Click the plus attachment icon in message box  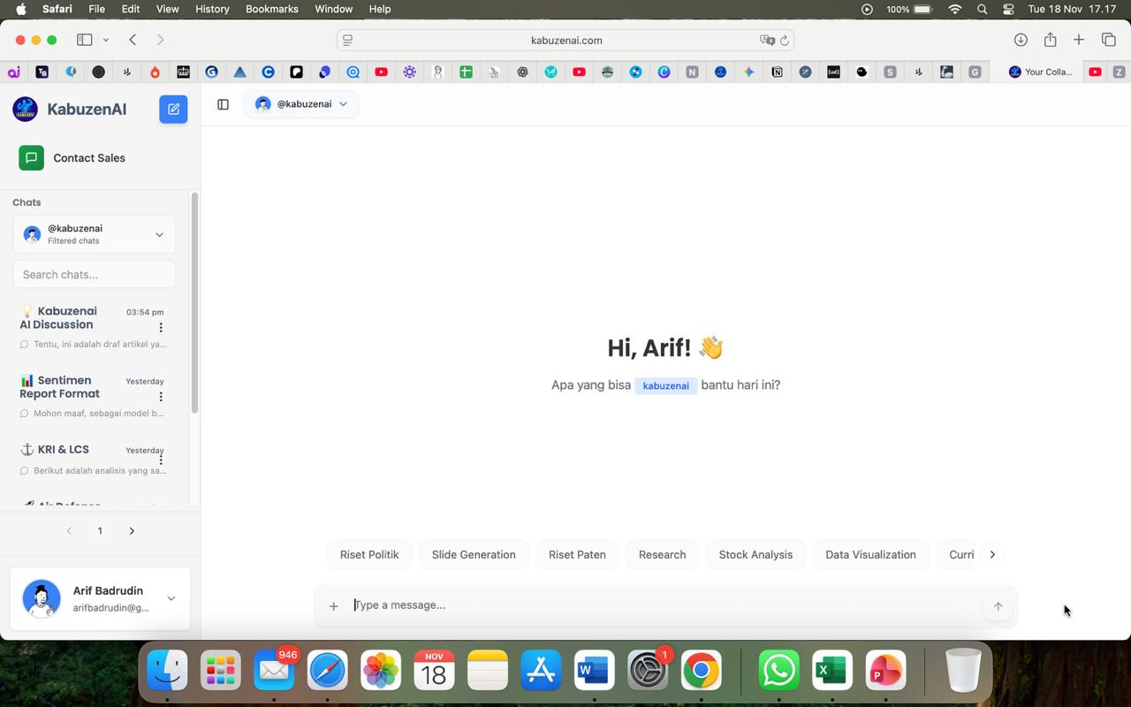coord(333,606)
